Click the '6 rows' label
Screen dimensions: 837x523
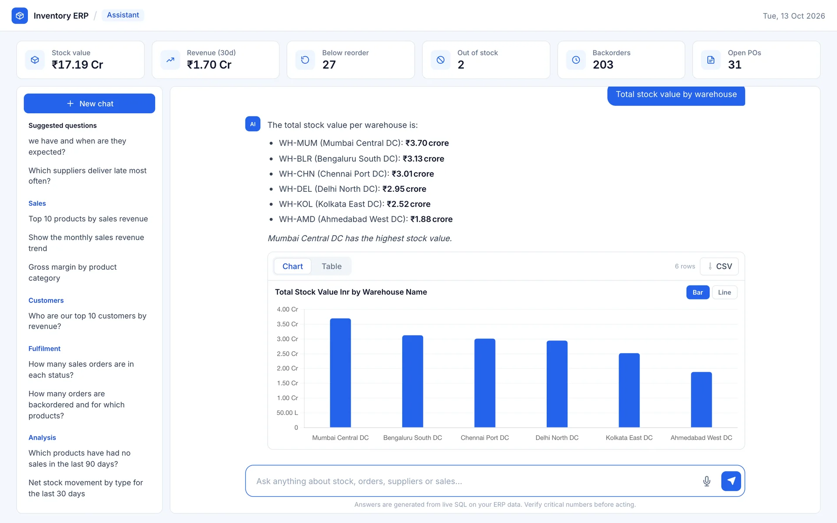[685, 266]
